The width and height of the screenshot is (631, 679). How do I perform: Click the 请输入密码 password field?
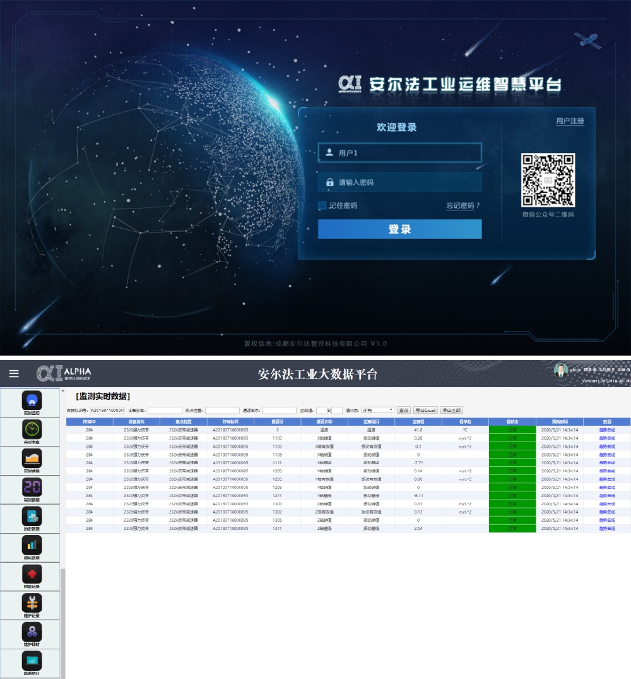[399, 182]
